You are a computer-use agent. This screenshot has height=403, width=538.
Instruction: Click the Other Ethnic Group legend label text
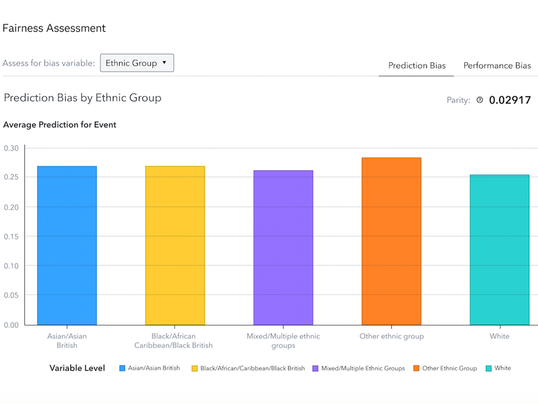pos(449,368)
